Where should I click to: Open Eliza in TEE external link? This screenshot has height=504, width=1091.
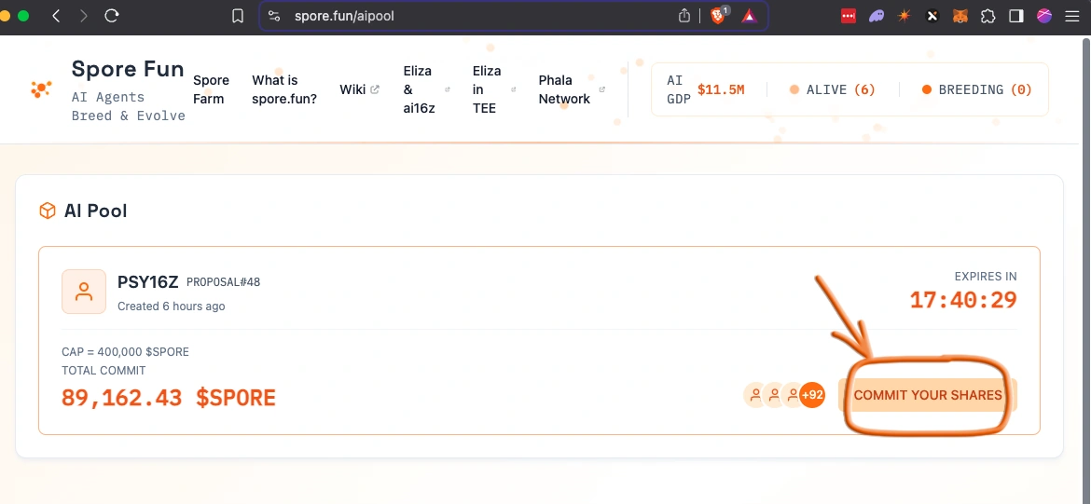pos(493,89)
